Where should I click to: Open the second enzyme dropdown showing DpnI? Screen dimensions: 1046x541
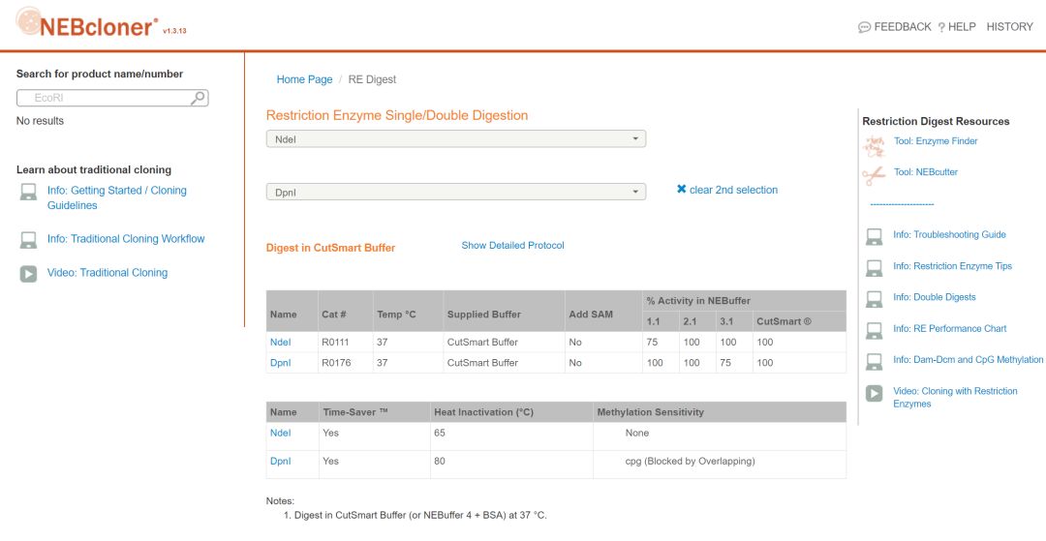[455, 192]
